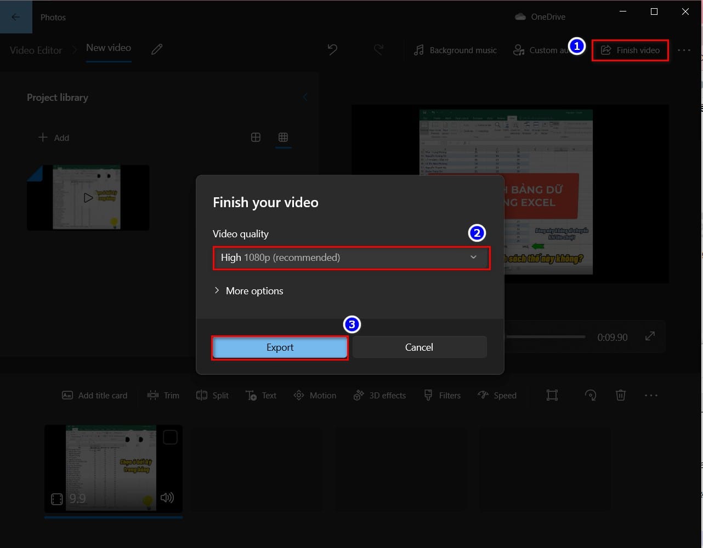
Task: Toggle the storyboard clip selection checkbox
Action: coord(170,437)
